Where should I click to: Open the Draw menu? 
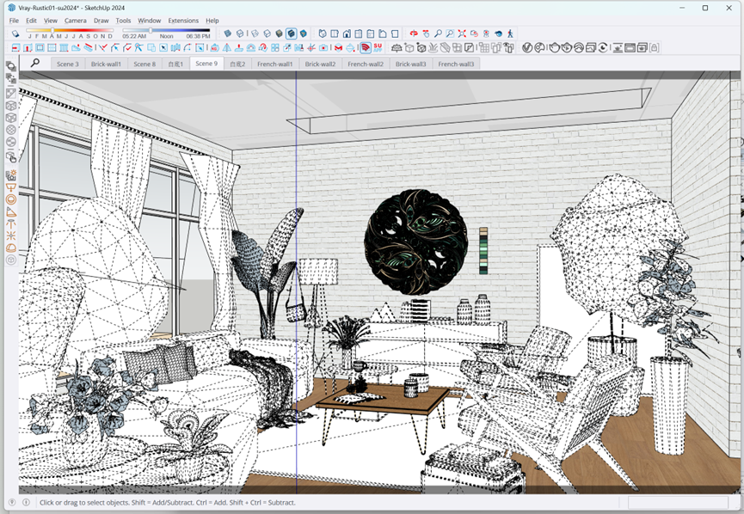click(x=101, y=20)
